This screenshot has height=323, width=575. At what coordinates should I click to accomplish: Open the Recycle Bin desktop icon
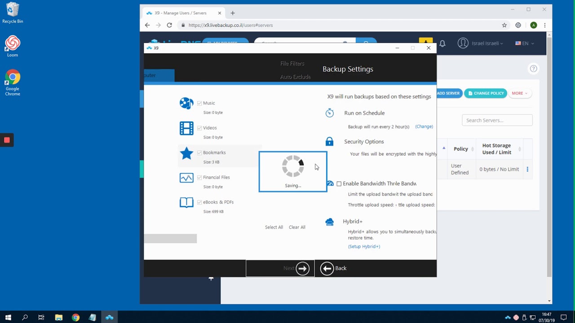(x=13, y=13)
